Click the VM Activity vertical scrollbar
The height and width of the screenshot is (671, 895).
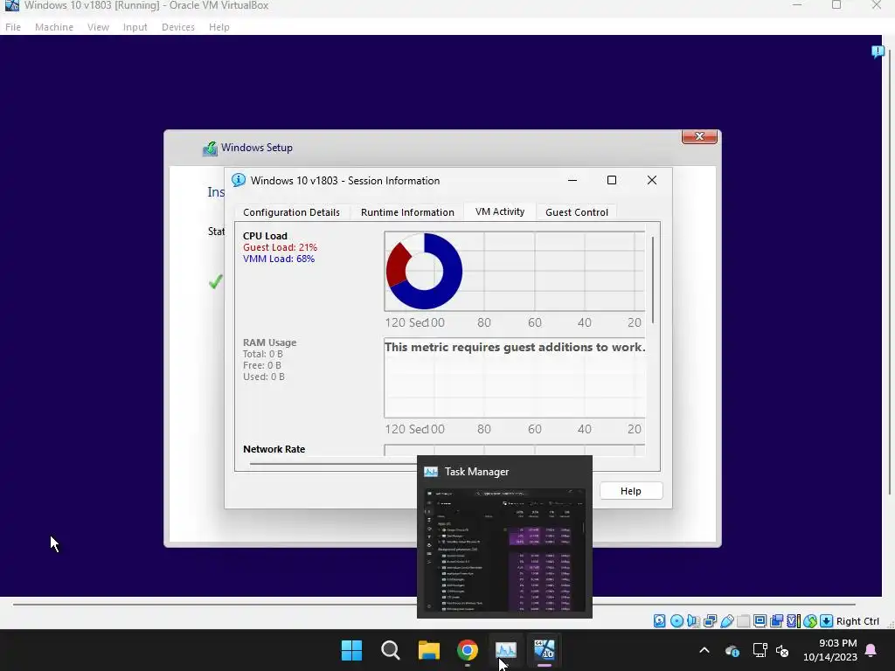pyautogui.click(x=652, y=280)
